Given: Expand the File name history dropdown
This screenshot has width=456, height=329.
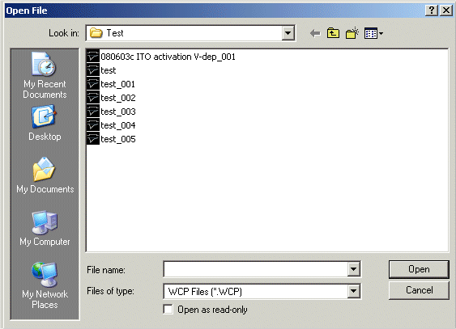Looking at the screenshot, I should click(x=354, y=269).
